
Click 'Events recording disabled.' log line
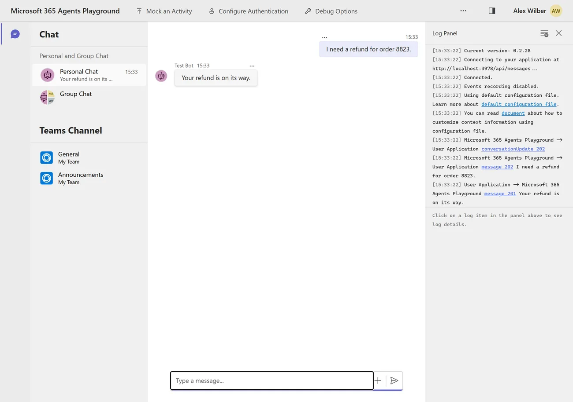pos(485,86)
